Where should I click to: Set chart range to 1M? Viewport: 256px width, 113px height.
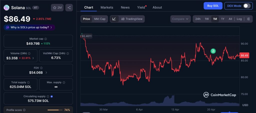tap(215, 19)
